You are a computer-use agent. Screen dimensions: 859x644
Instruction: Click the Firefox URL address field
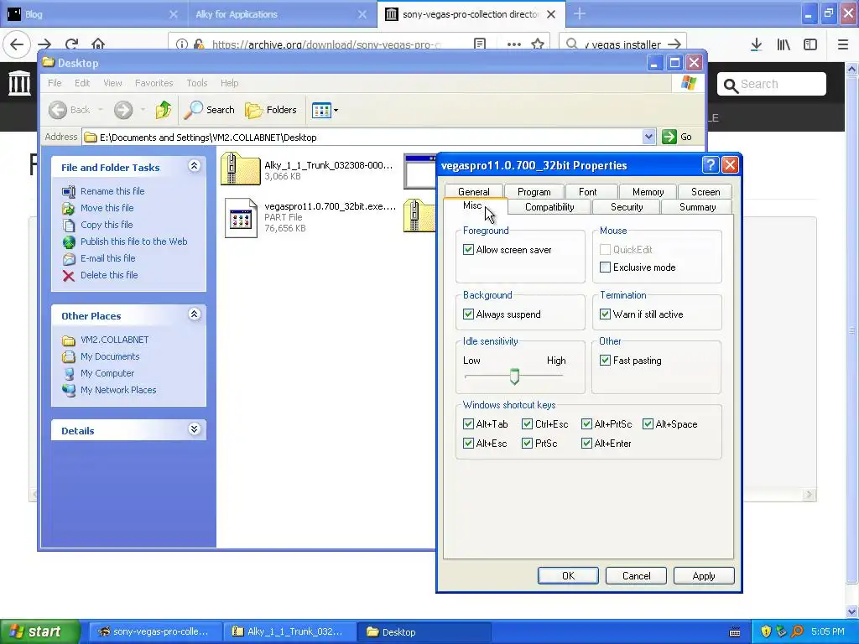tap(326, 44)
